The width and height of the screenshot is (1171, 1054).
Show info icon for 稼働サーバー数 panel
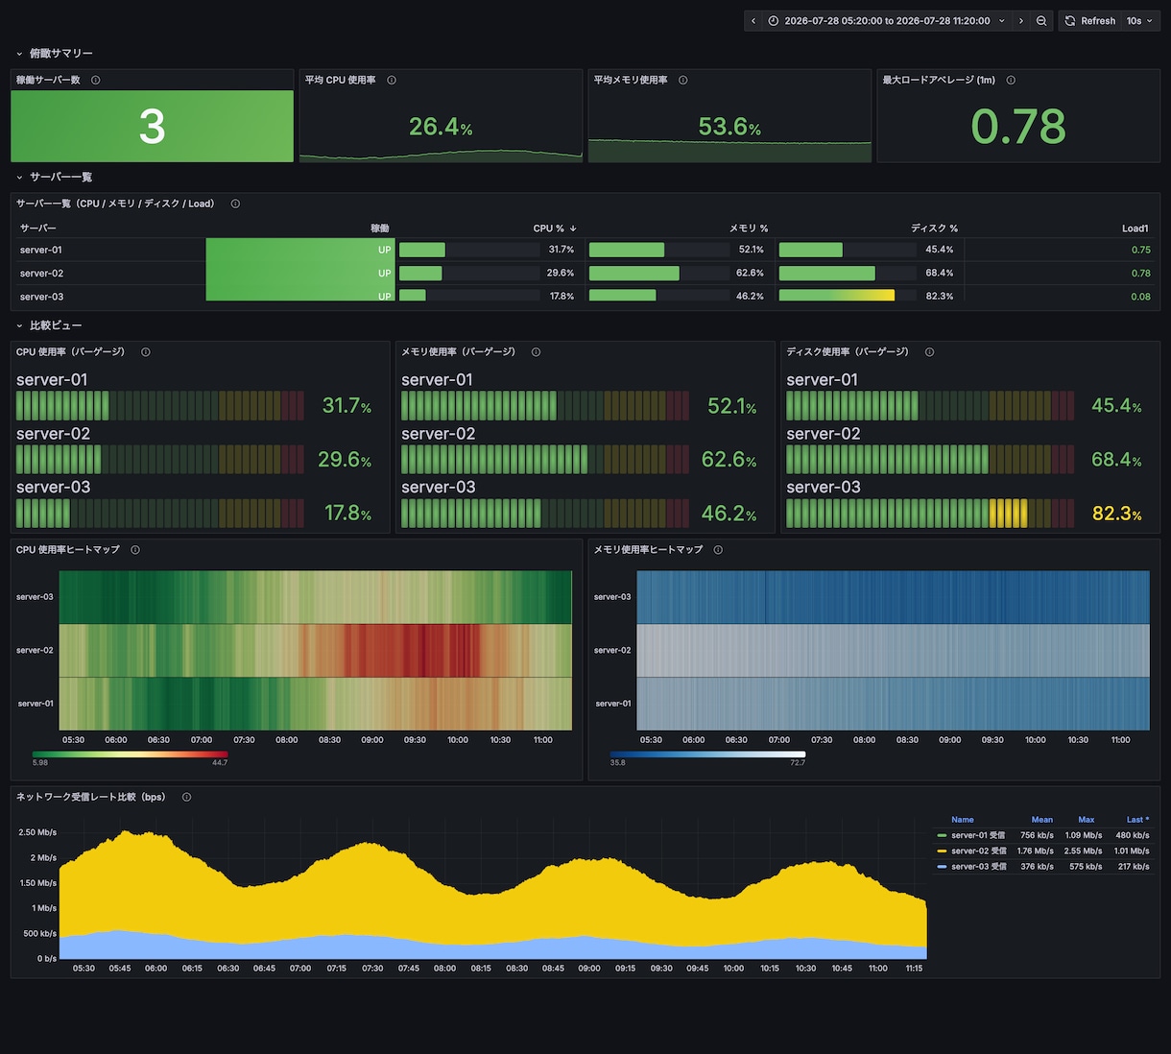[x=96, y=81]
